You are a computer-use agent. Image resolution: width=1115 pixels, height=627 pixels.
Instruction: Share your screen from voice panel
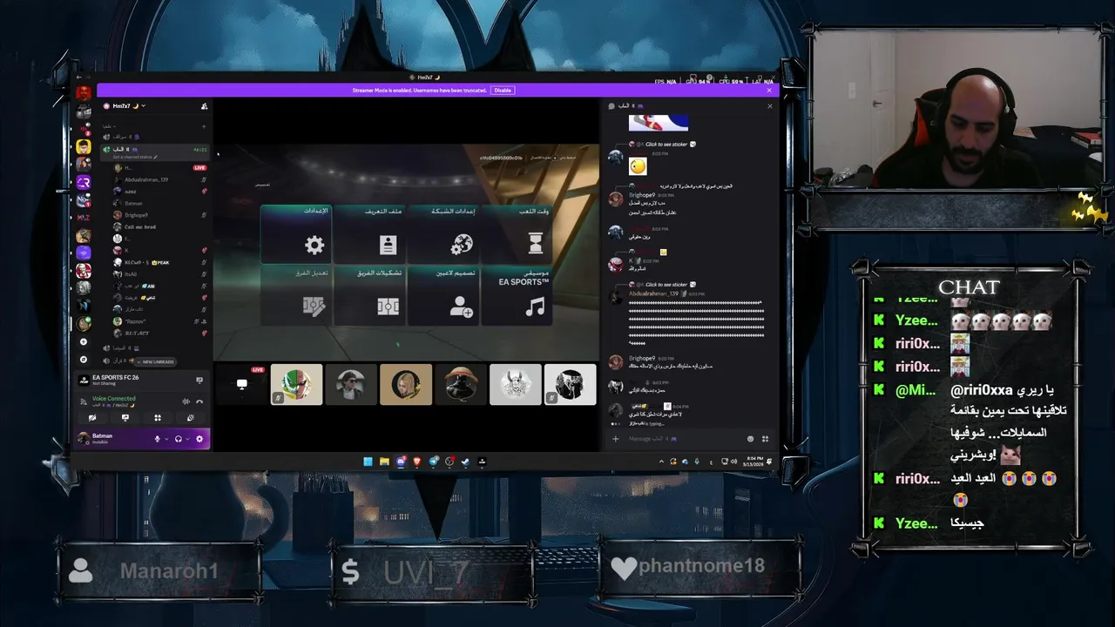click(125, 418)
